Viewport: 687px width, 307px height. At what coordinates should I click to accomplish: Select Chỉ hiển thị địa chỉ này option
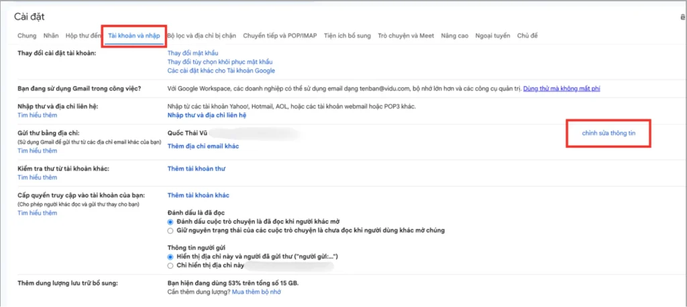point(170,266)
